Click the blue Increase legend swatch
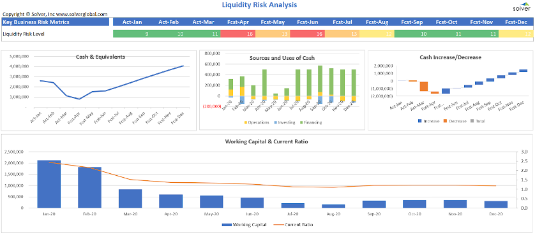 [x=419, y=121]
